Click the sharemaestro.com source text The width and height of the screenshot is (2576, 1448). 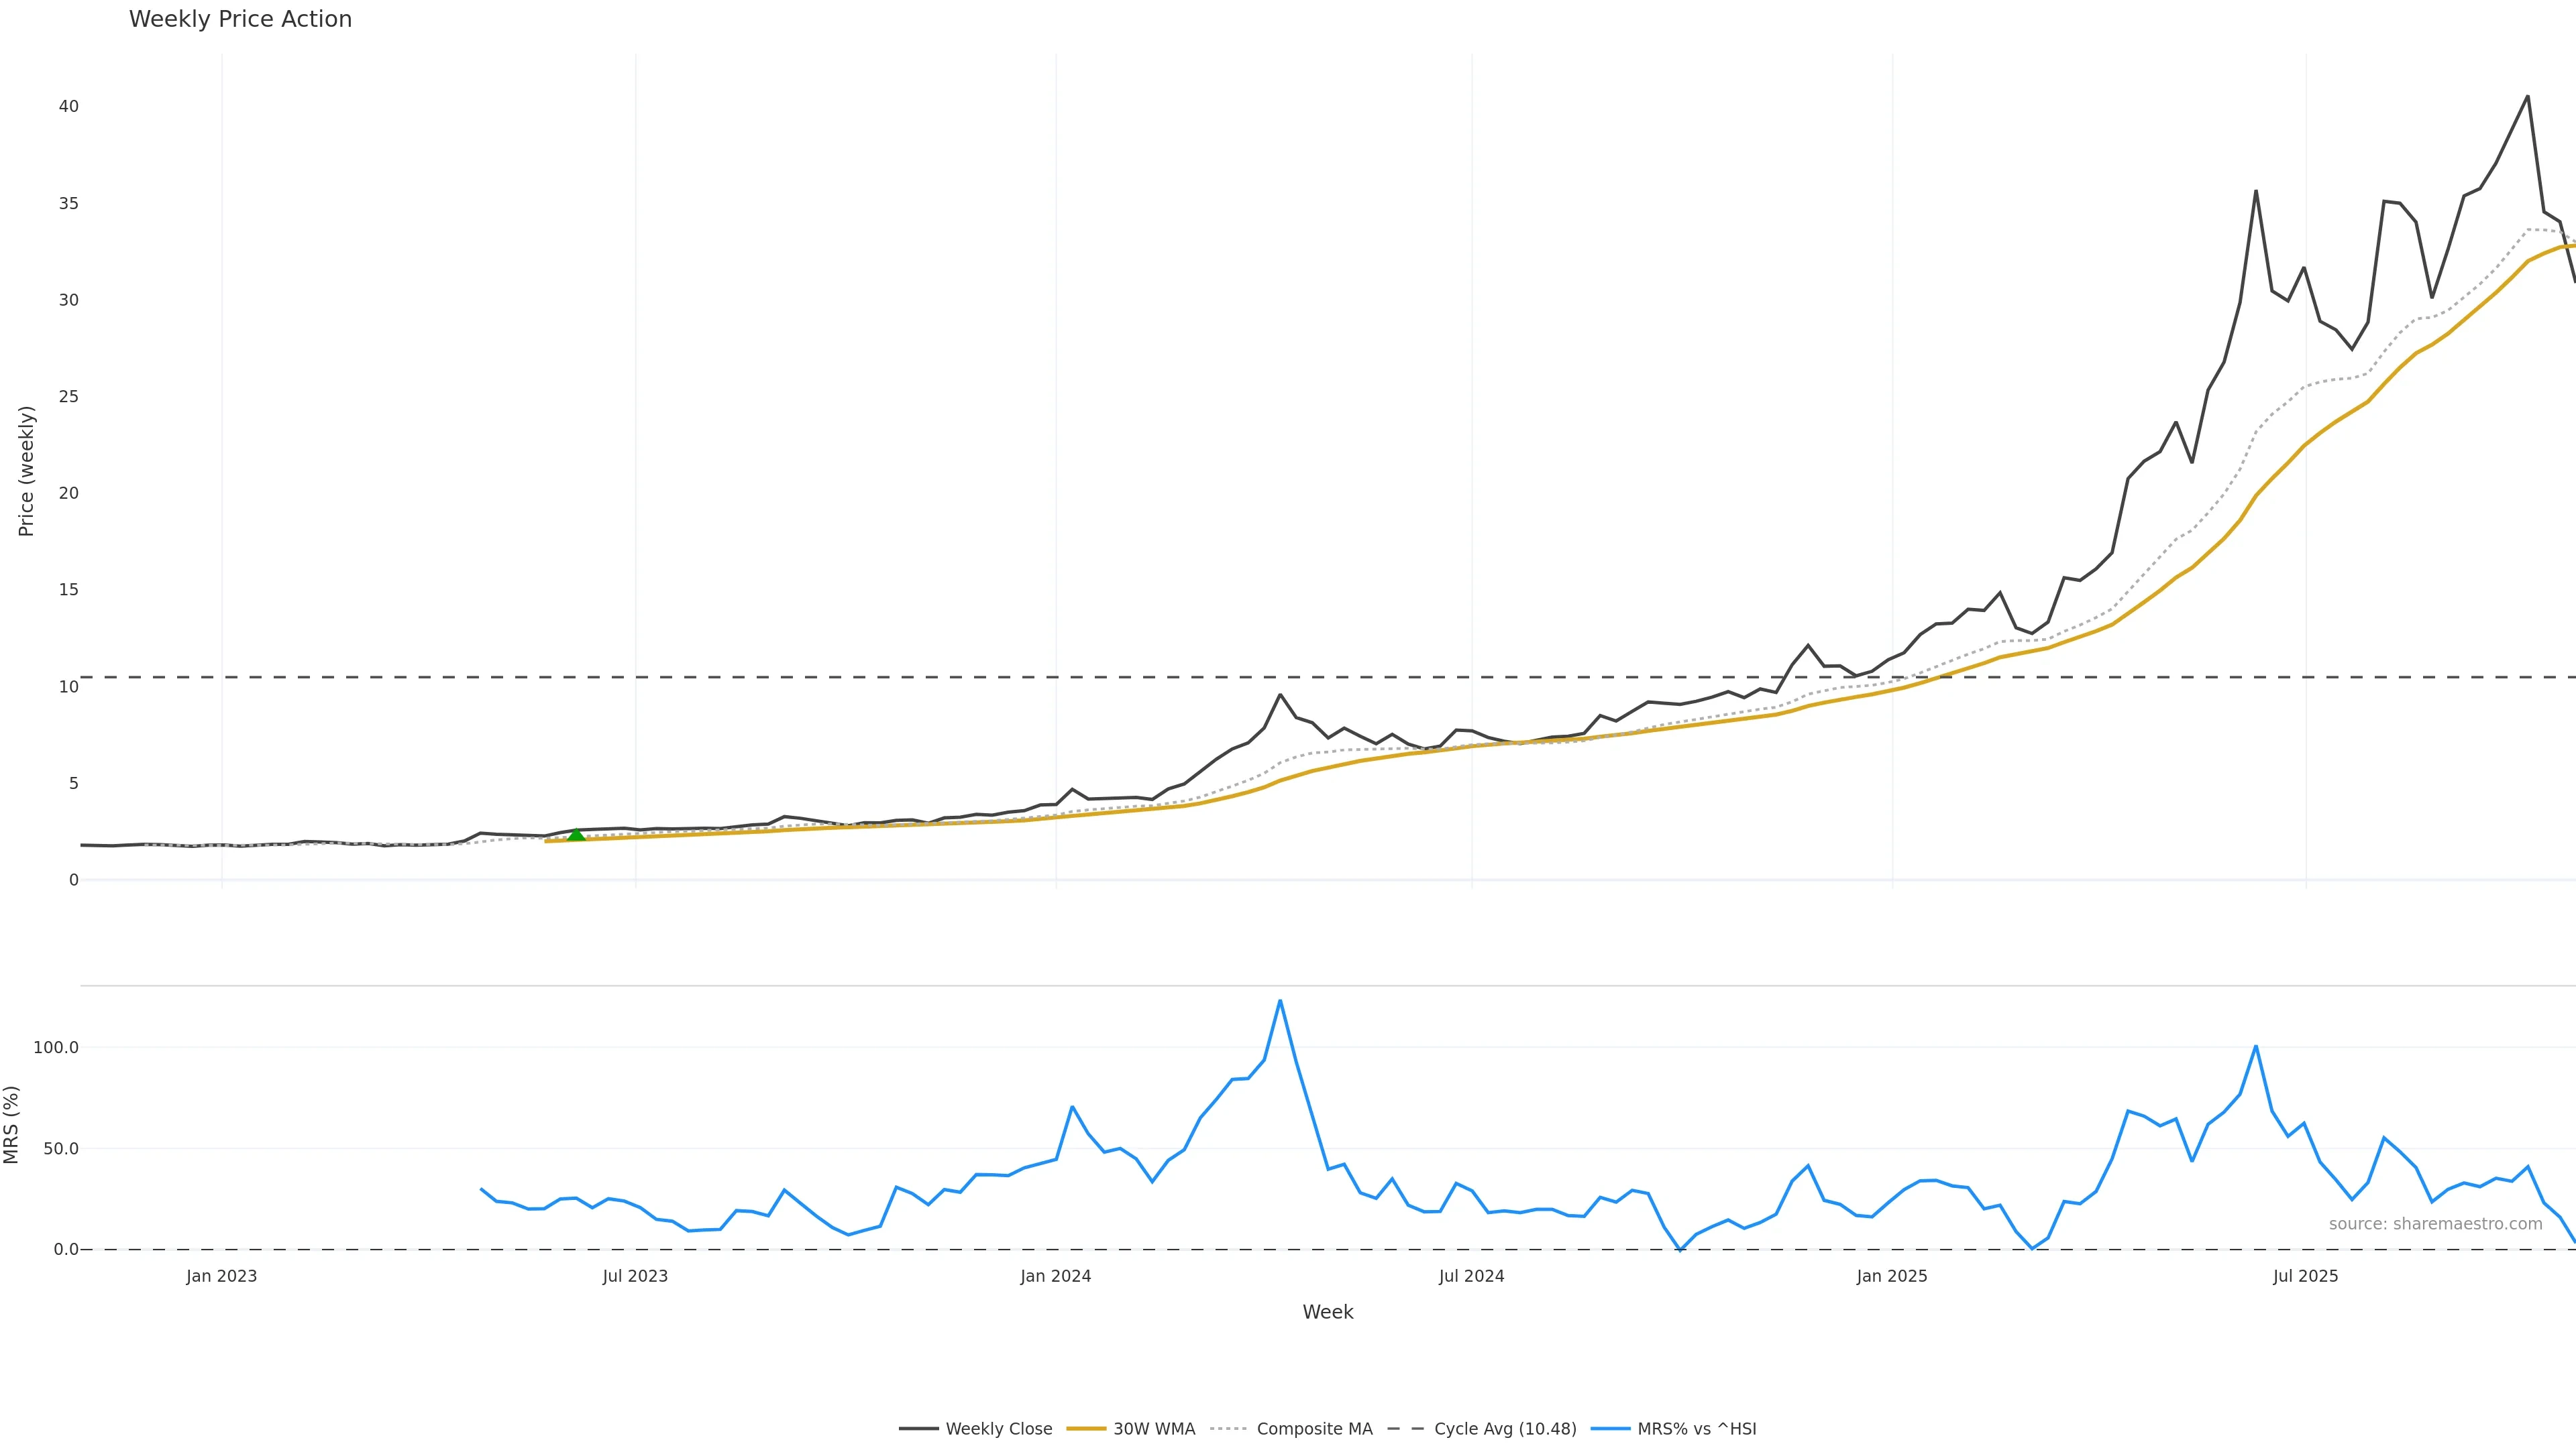point(2435,1224)
